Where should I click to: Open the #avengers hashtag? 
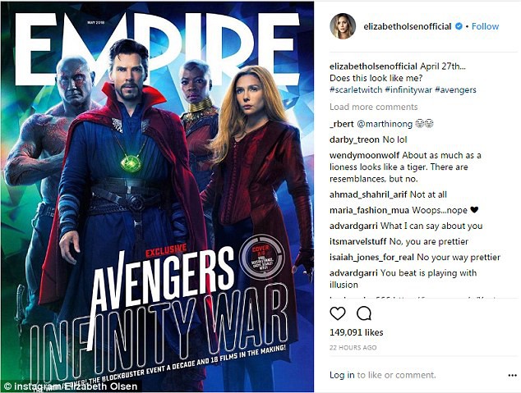pos(455,90)
